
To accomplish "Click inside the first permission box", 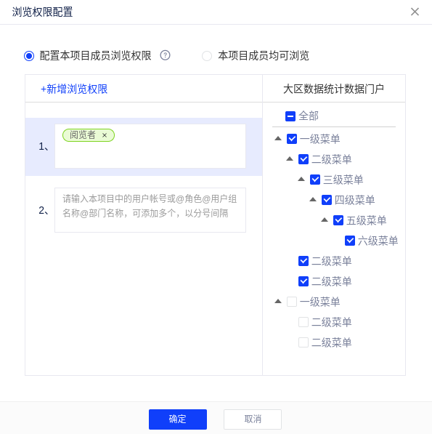I will [x=150, y=146].
